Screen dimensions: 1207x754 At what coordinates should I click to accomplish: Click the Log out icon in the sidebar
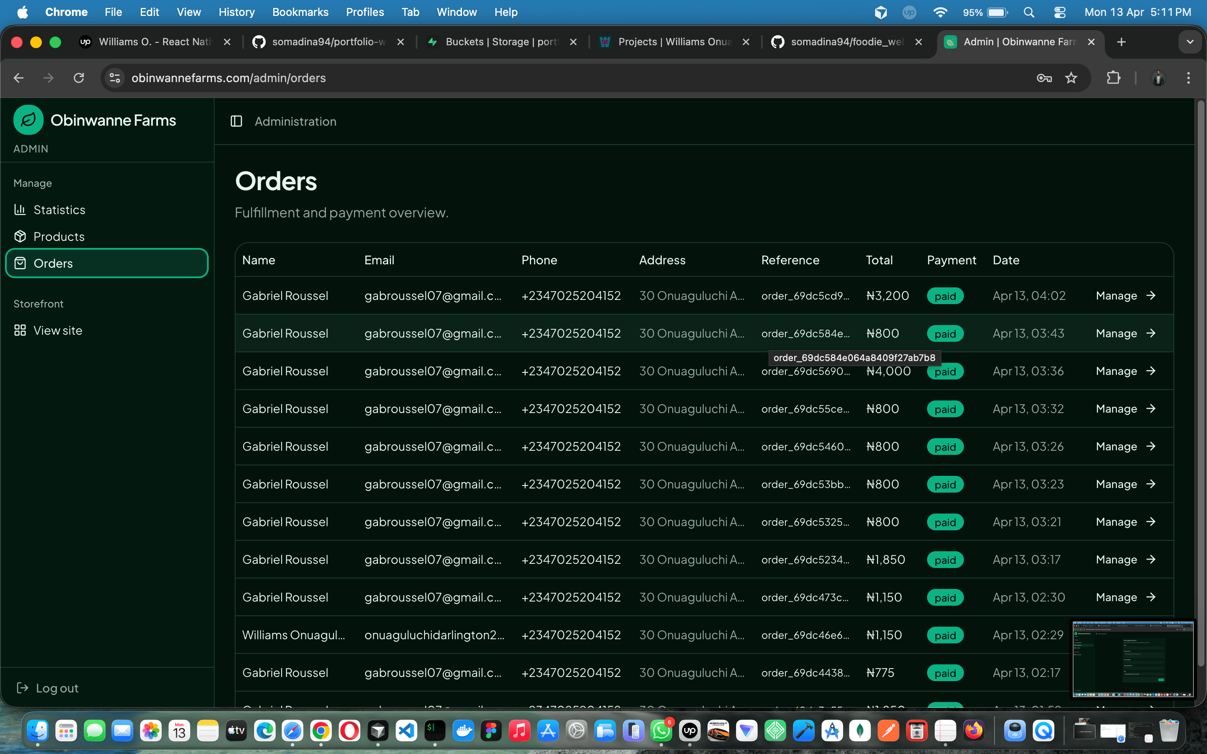point(23,688)
